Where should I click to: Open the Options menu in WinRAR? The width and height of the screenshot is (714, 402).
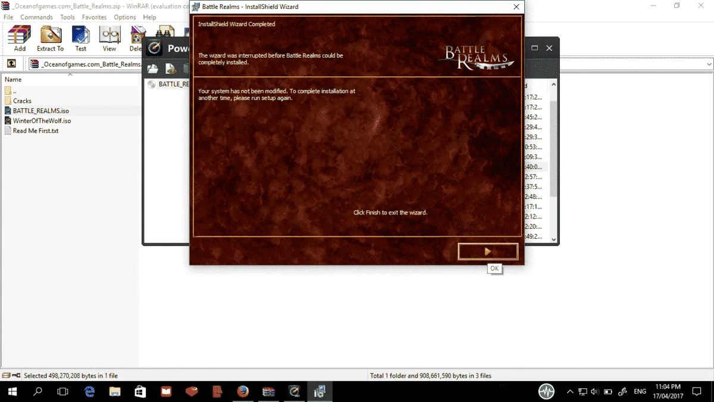click(125, 17)
